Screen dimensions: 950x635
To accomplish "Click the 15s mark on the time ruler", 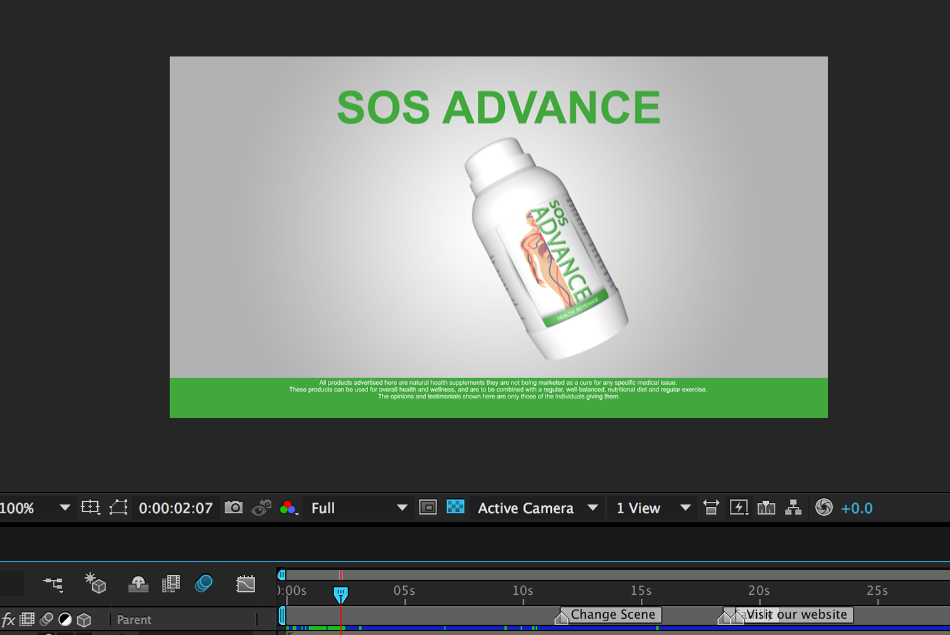I will pos(641,591).
